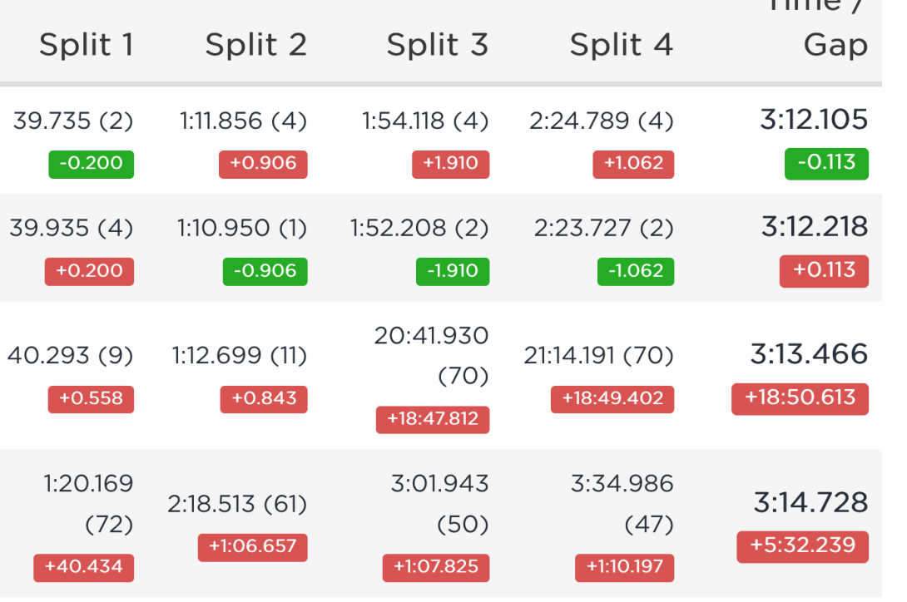Click the red +0.113 gap badge
Viewport: 907px width, 602px height.
825,270
